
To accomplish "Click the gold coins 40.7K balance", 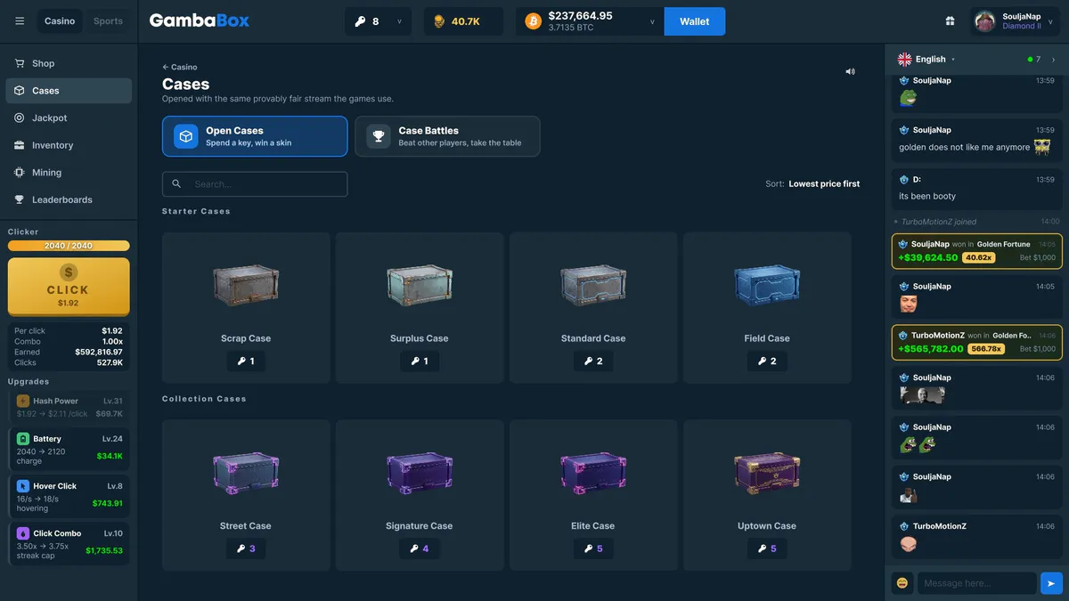I will click(x=463, y=21).
